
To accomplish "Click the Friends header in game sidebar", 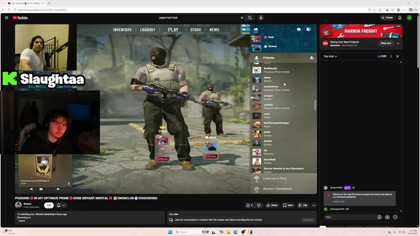I will tap(269, 58).
